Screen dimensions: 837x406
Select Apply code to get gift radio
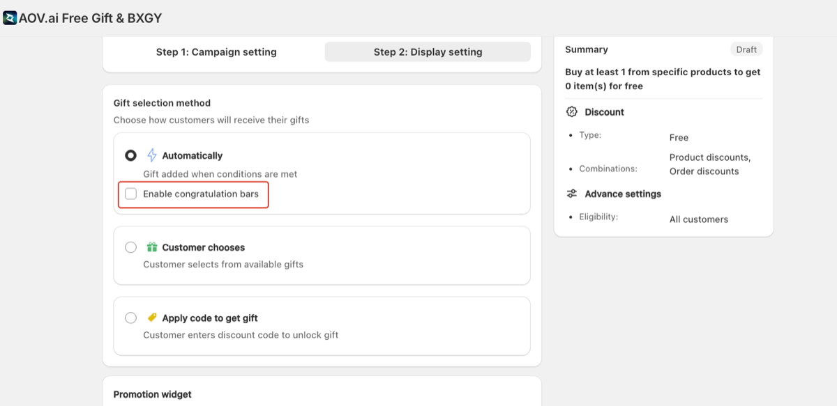pos(130,318)
